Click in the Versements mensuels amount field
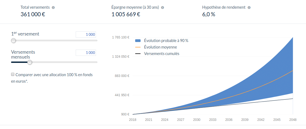Screen dimensions: 306x129 click(x=86, y=53)
